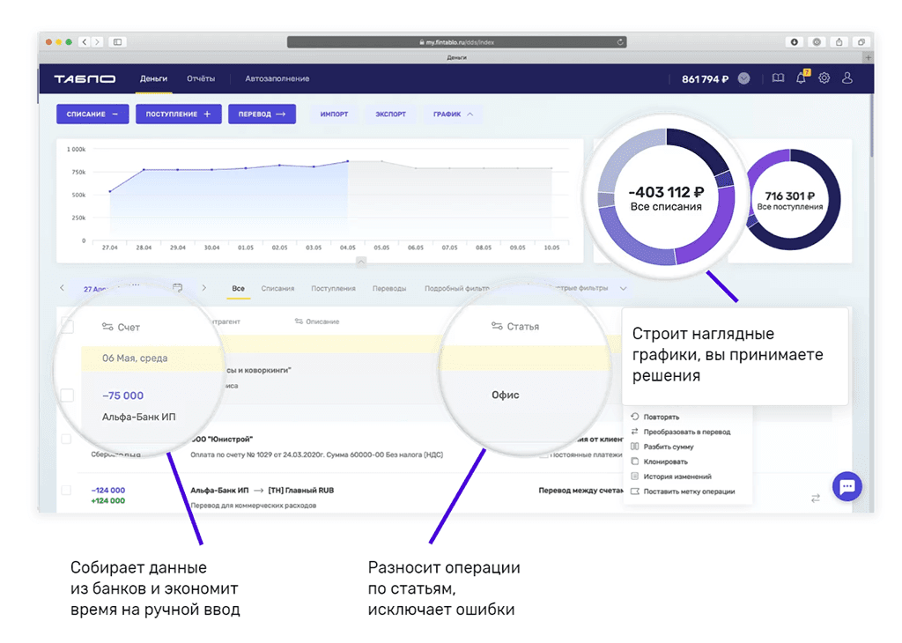Viewport: 902px width, 643px height.
Task: Expand the balance dropdown next to 861 794 ₽
Action: 744,78
